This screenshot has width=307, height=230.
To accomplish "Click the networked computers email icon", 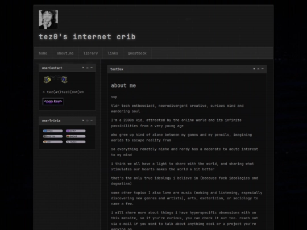I will tap(56, 80).
